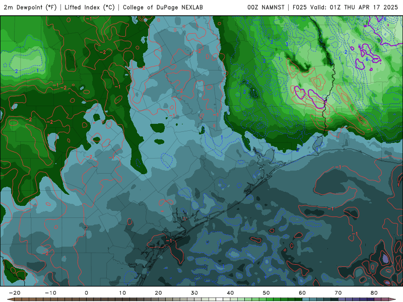The height and width of the screenshot is (302, 403).
Task: Click the '50' color scale label
Action: [x=266, y=293]
